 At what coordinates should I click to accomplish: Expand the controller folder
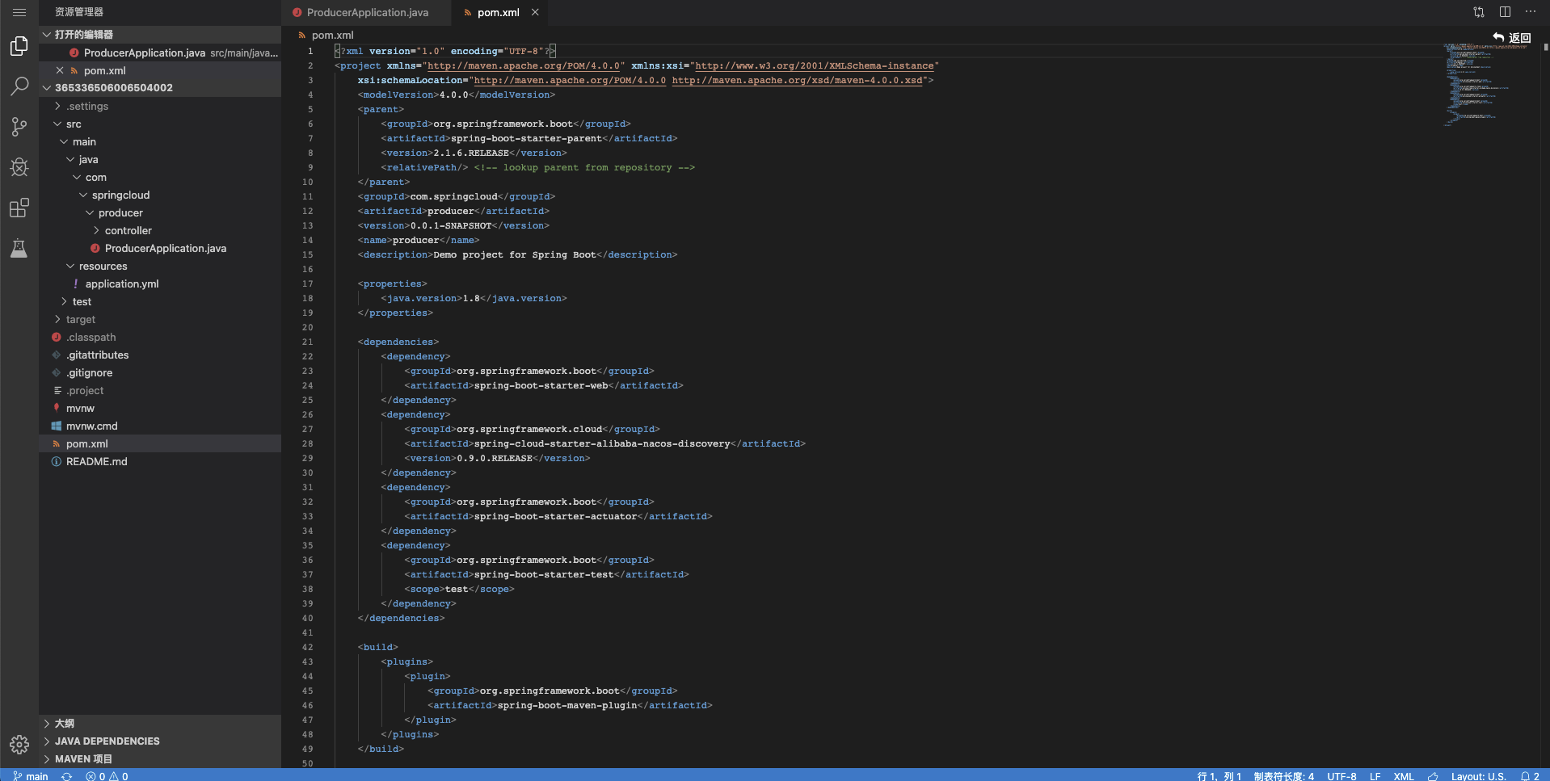(x=128, y=230)
